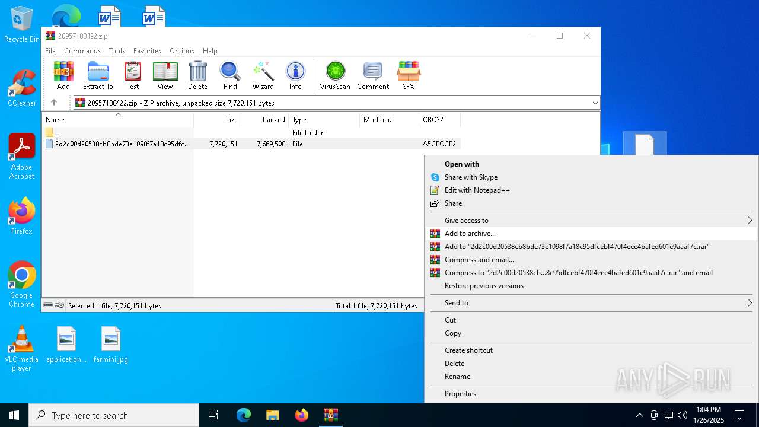Click the status bar drive/key icon

point(54,305)
